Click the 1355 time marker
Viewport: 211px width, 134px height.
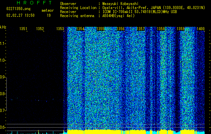coord(100,29)
